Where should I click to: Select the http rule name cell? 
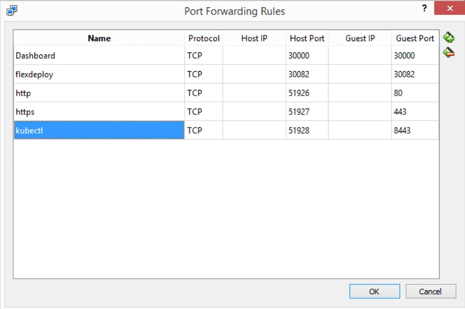click(x=99, y=93)
